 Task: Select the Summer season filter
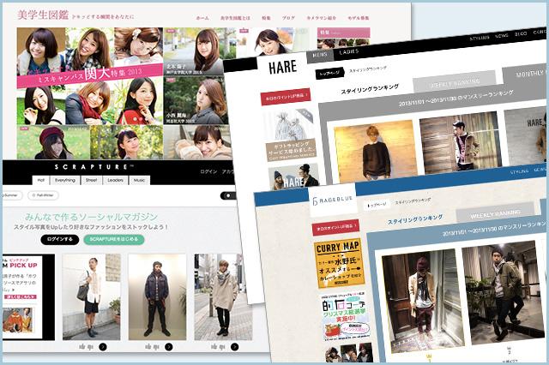[x=11, y=195]
